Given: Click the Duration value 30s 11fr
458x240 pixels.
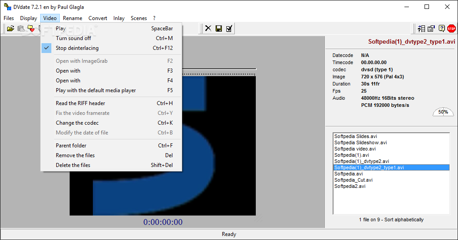Looking at the screenshot, I should [371, 84].
